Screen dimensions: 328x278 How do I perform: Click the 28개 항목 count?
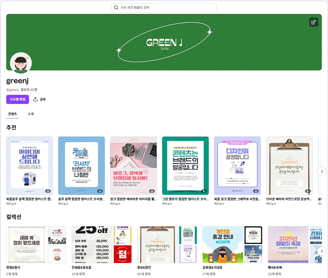click(x=275, y=274)
